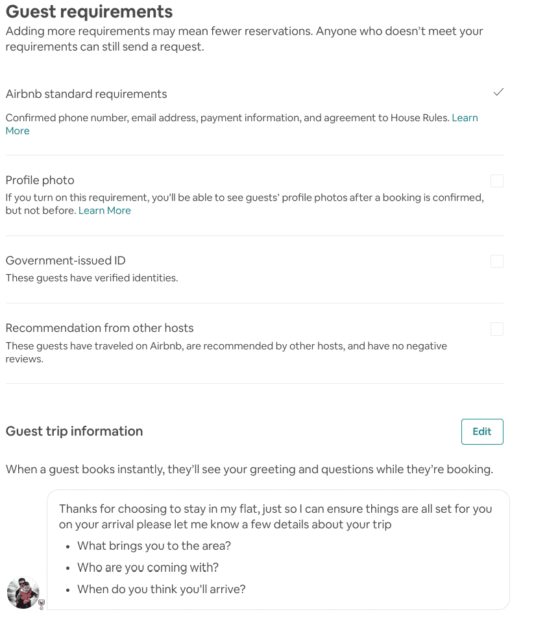534x621 pixels.
Task: Click the Guest trip information heading
Action: (74, 431)
